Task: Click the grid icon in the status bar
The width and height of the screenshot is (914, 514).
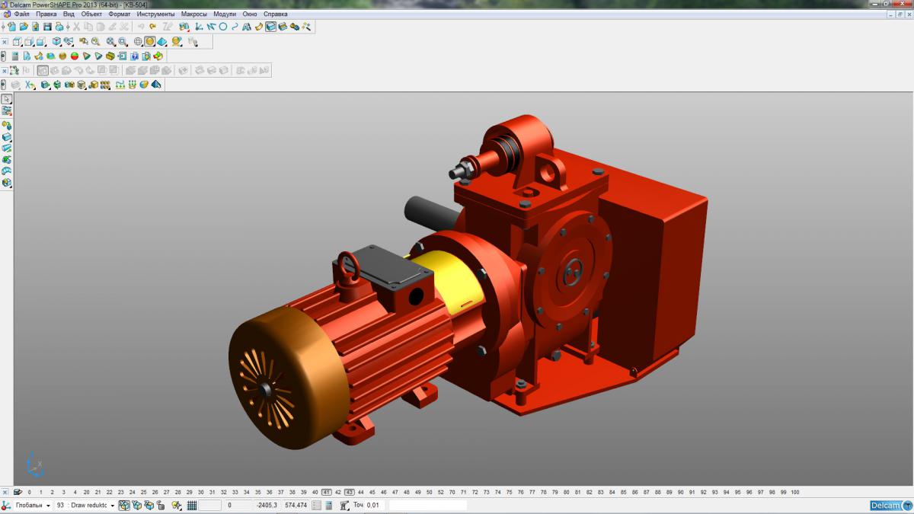Action: pyautogui.click(x=192, y=505)
